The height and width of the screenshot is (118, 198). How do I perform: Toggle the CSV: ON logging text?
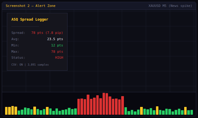17,65
